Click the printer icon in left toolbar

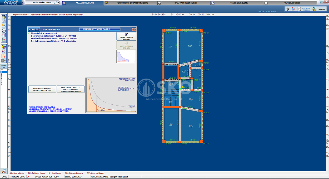[x=4, y=31]
